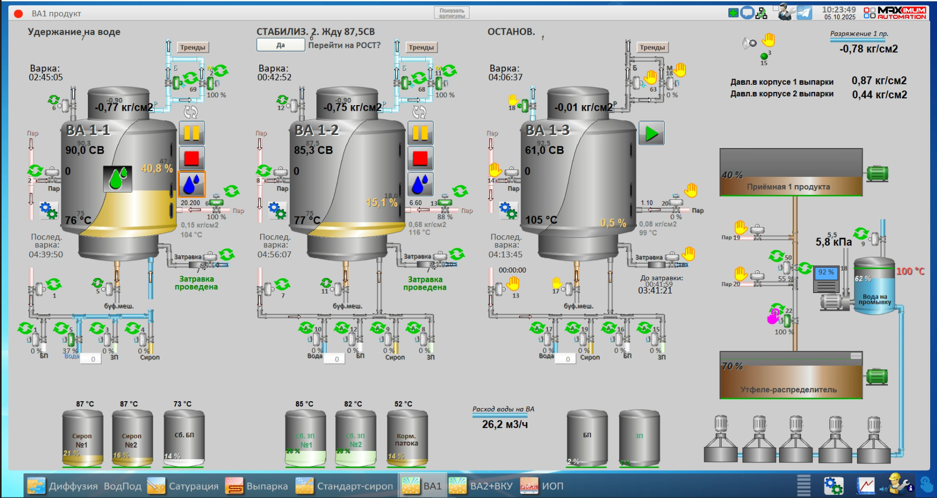Image resolution: width=937 pixels, height=498 pixels.
Task: Click Тренды button above BA 1-1
Action: 192,47
